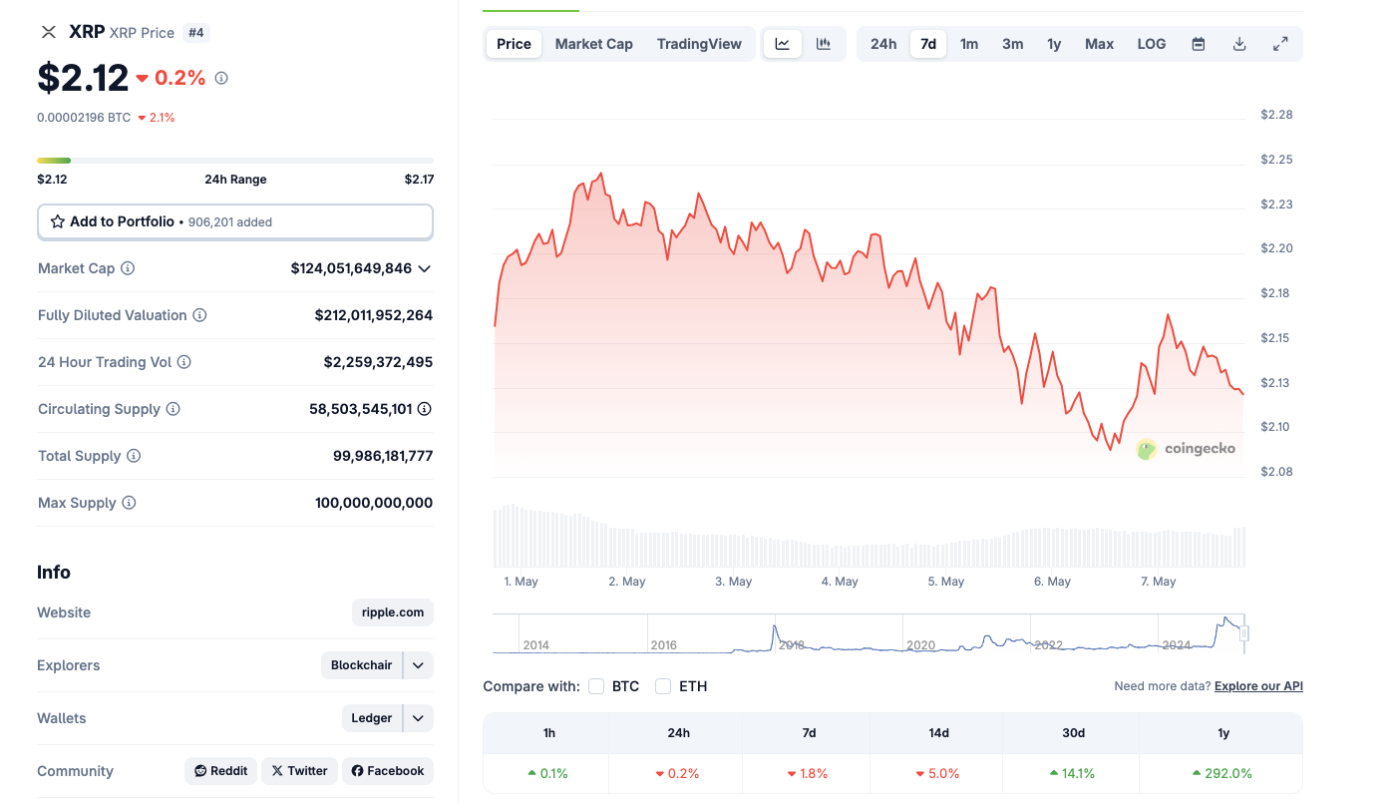Click the XRP logo icon
The image size is (1396, 804).
pos(49,32)
